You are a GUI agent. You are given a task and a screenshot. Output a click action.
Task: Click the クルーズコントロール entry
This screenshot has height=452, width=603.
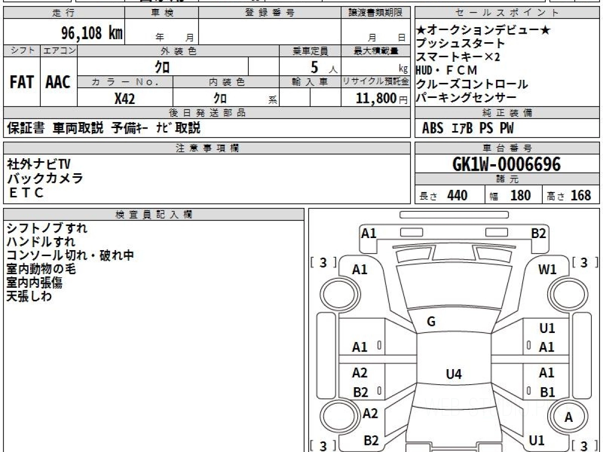click(472, 84)
